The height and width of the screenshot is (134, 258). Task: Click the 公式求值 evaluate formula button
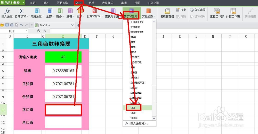click(x=198, y=10)
